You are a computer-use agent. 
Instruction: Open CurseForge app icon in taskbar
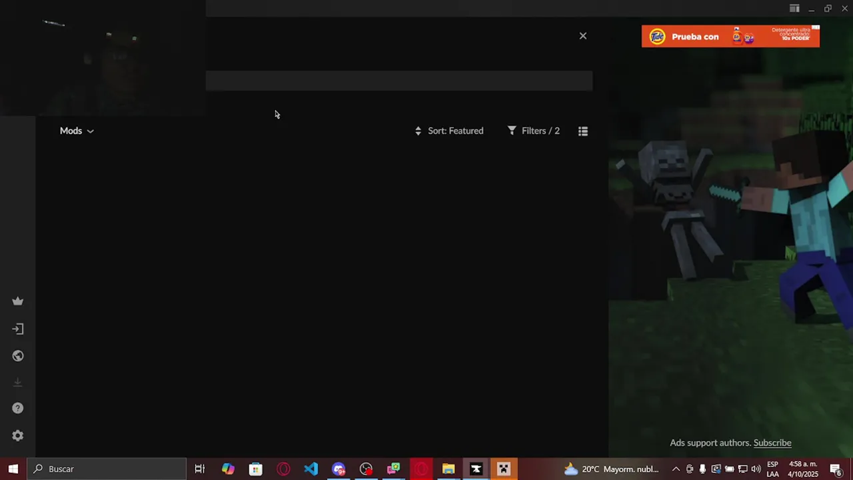476,469
